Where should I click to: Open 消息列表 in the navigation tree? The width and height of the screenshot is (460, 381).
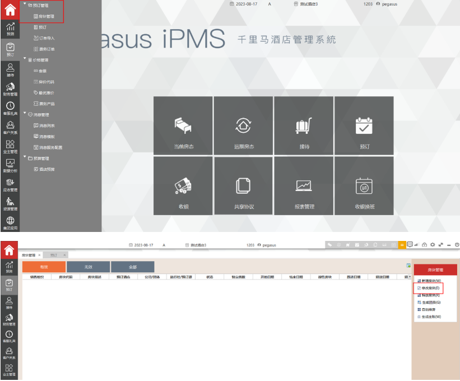pyautogui.click(x=44, y=126)
